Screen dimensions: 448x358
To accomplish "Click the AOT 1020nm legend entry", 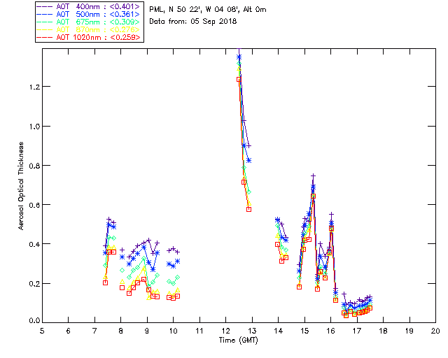I will pos(89,37).
